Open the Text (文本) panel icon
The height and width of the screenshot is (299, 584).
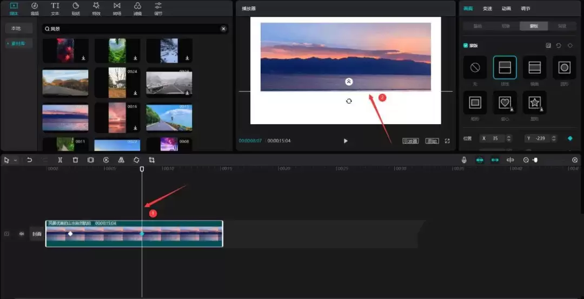coord(55,8)
